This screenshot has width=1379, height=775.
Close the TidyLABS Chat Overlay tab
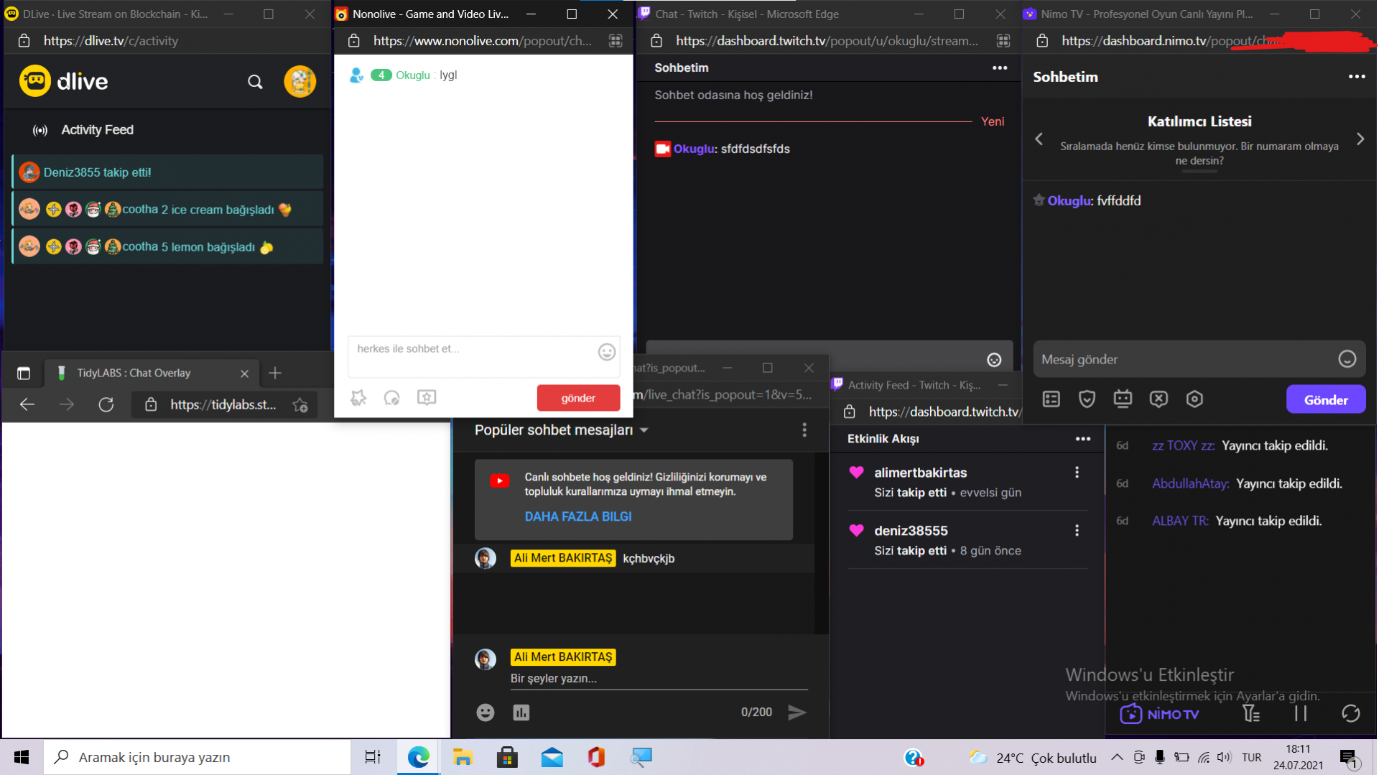click(x=244, y=373)
